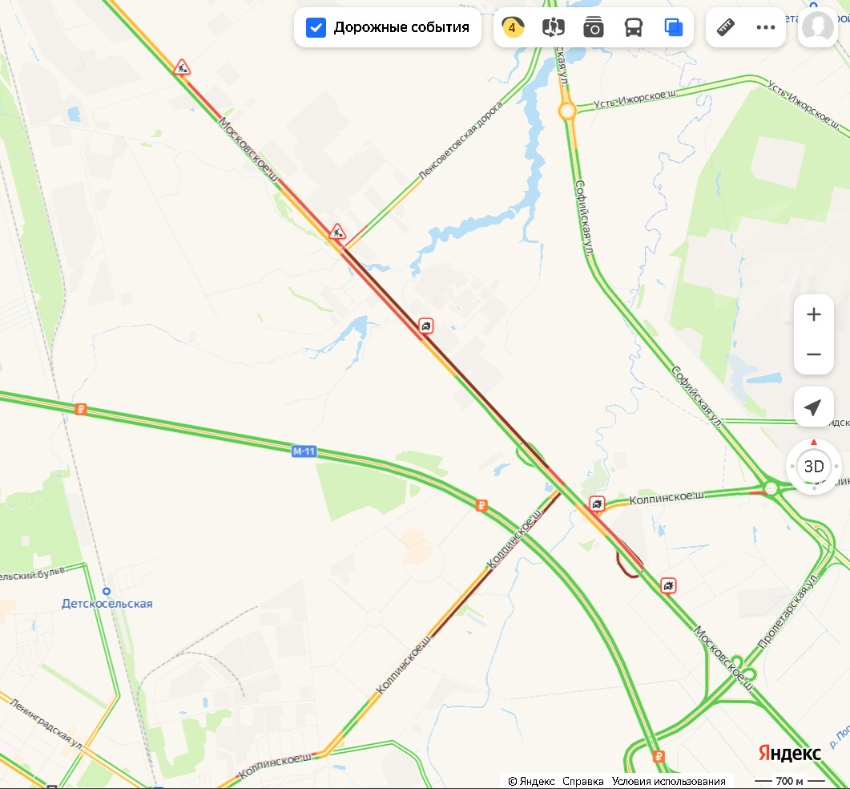850x789 pixels.
Task: Toggle the 3D map tilt
Action: 813,466
